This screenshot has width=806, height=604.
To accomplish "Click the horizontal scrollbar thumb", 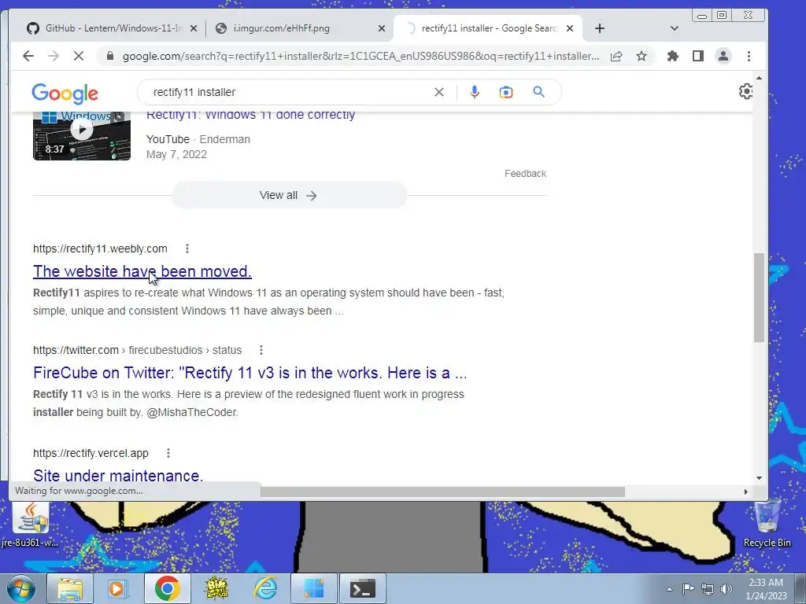I will pos(442,492).
